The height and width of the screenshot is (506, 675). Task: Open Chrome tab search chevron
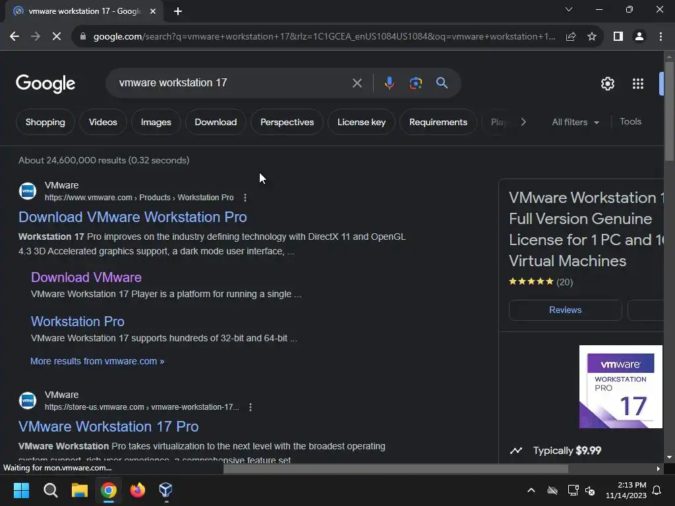[x=569, y=9]
